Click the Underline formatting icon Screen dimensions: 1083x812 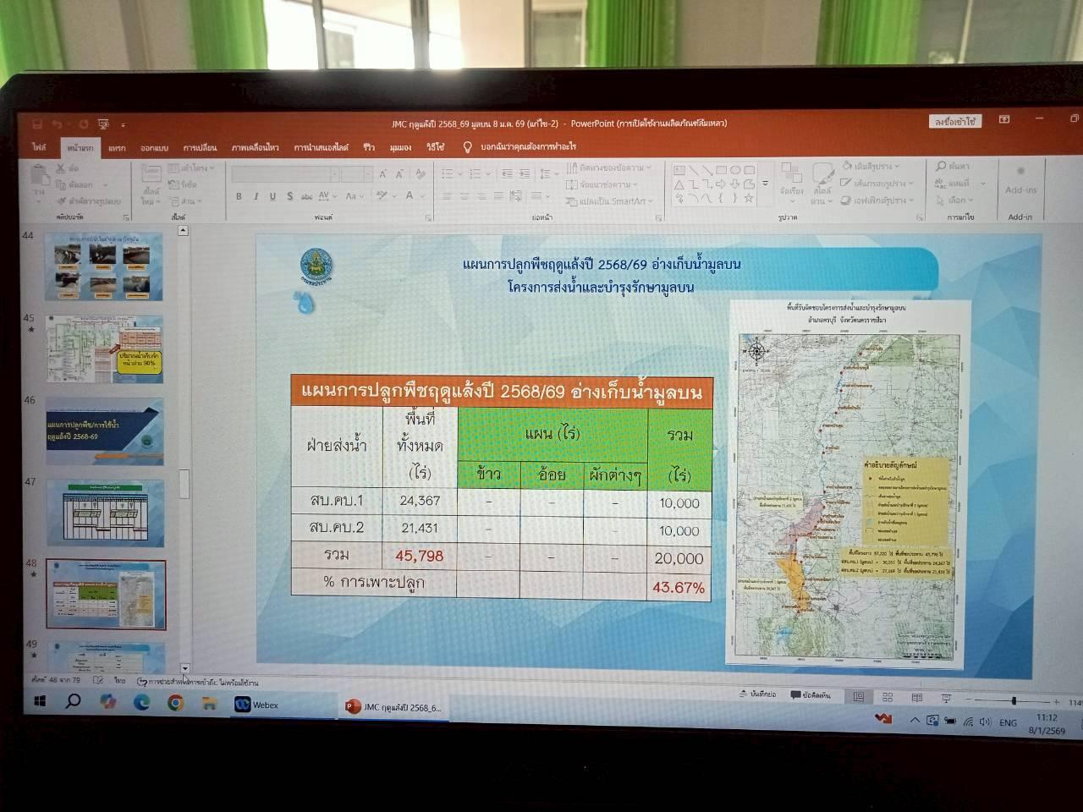[272, 196]
